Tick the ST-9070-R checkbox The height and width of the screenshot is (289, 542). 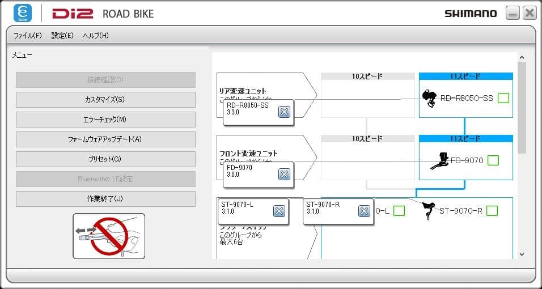(x=492, y=211)
